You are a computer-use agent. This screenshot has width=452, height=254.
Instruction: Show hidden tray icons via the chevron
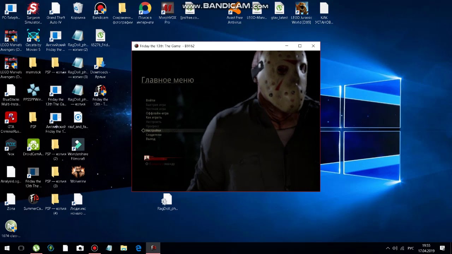pos(388,248)
